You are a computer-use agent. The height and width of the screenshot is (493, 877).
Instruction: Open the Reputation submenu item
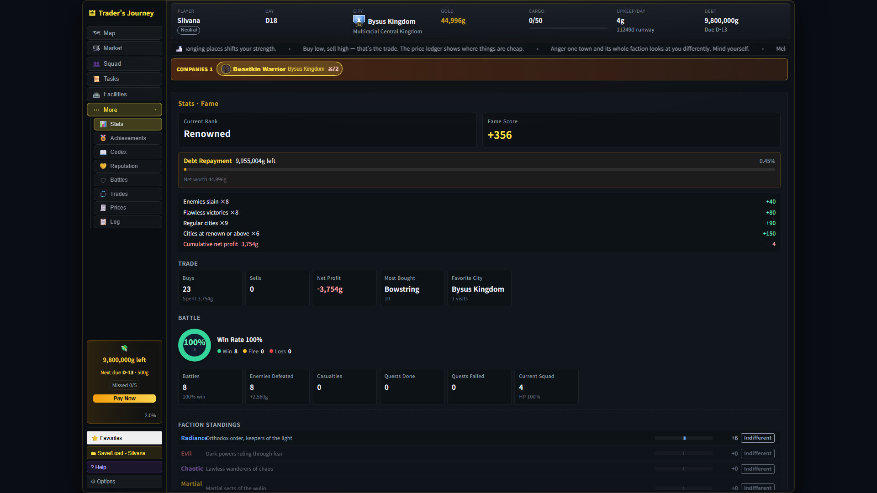coord(128,166)
